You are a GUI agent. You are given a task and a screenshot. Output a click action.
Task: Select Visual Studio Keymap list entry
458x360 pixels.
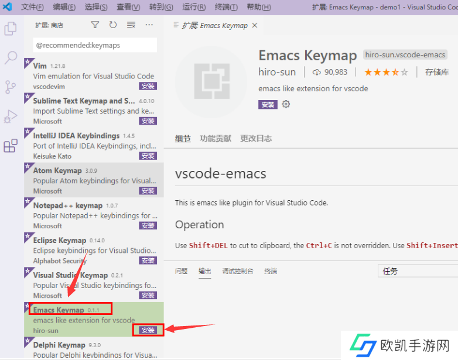click(x=94, y=284)
